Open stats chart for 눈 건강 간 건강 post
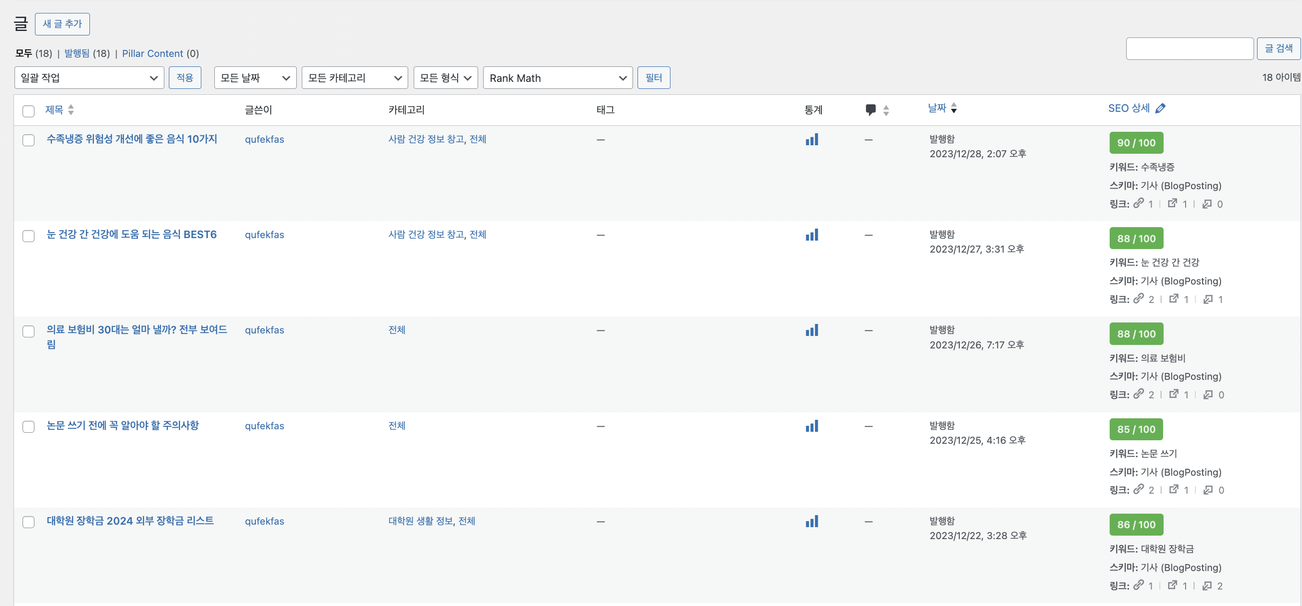This screenshot has width=1302, height=606. [812, 235]
